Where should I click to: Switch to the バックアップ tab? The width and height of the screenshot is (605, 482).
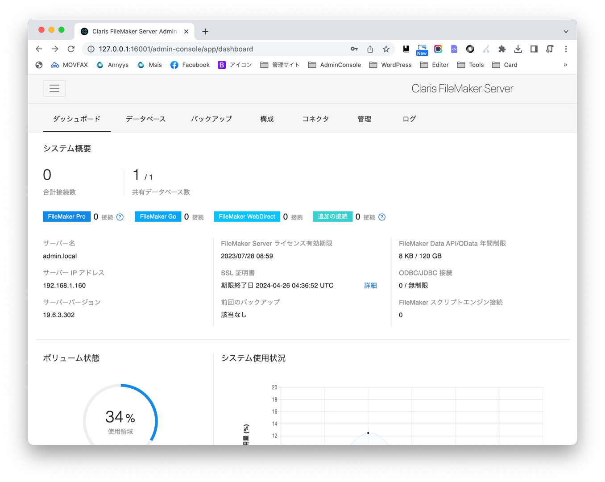[211, 119]
